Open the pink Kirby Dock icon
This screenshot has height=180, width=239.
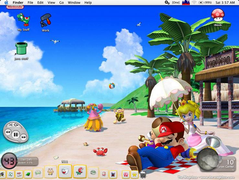[x=126, y=174]
